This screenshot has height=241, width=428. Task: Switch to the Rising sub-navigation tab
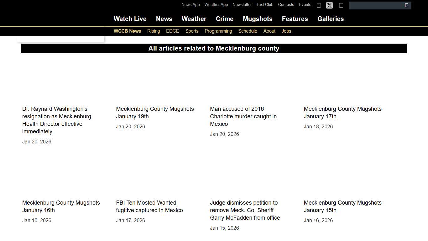click(154, 31)
